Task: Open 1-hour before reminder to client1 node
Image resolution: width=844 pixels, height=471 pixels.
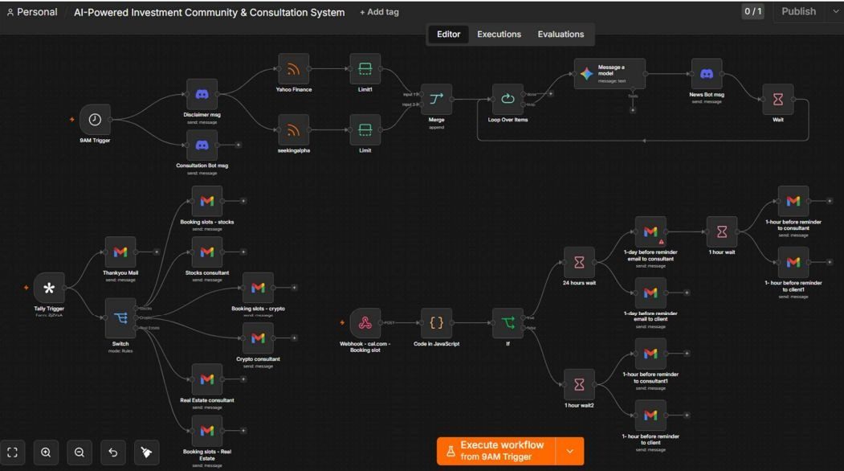Action: pyautogui.click(x=793, y=262)
